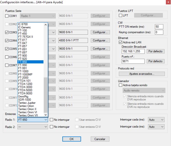Screen dimensions: 171x146
Task: Choose FTDX-101 radio model
Action: 31,81
